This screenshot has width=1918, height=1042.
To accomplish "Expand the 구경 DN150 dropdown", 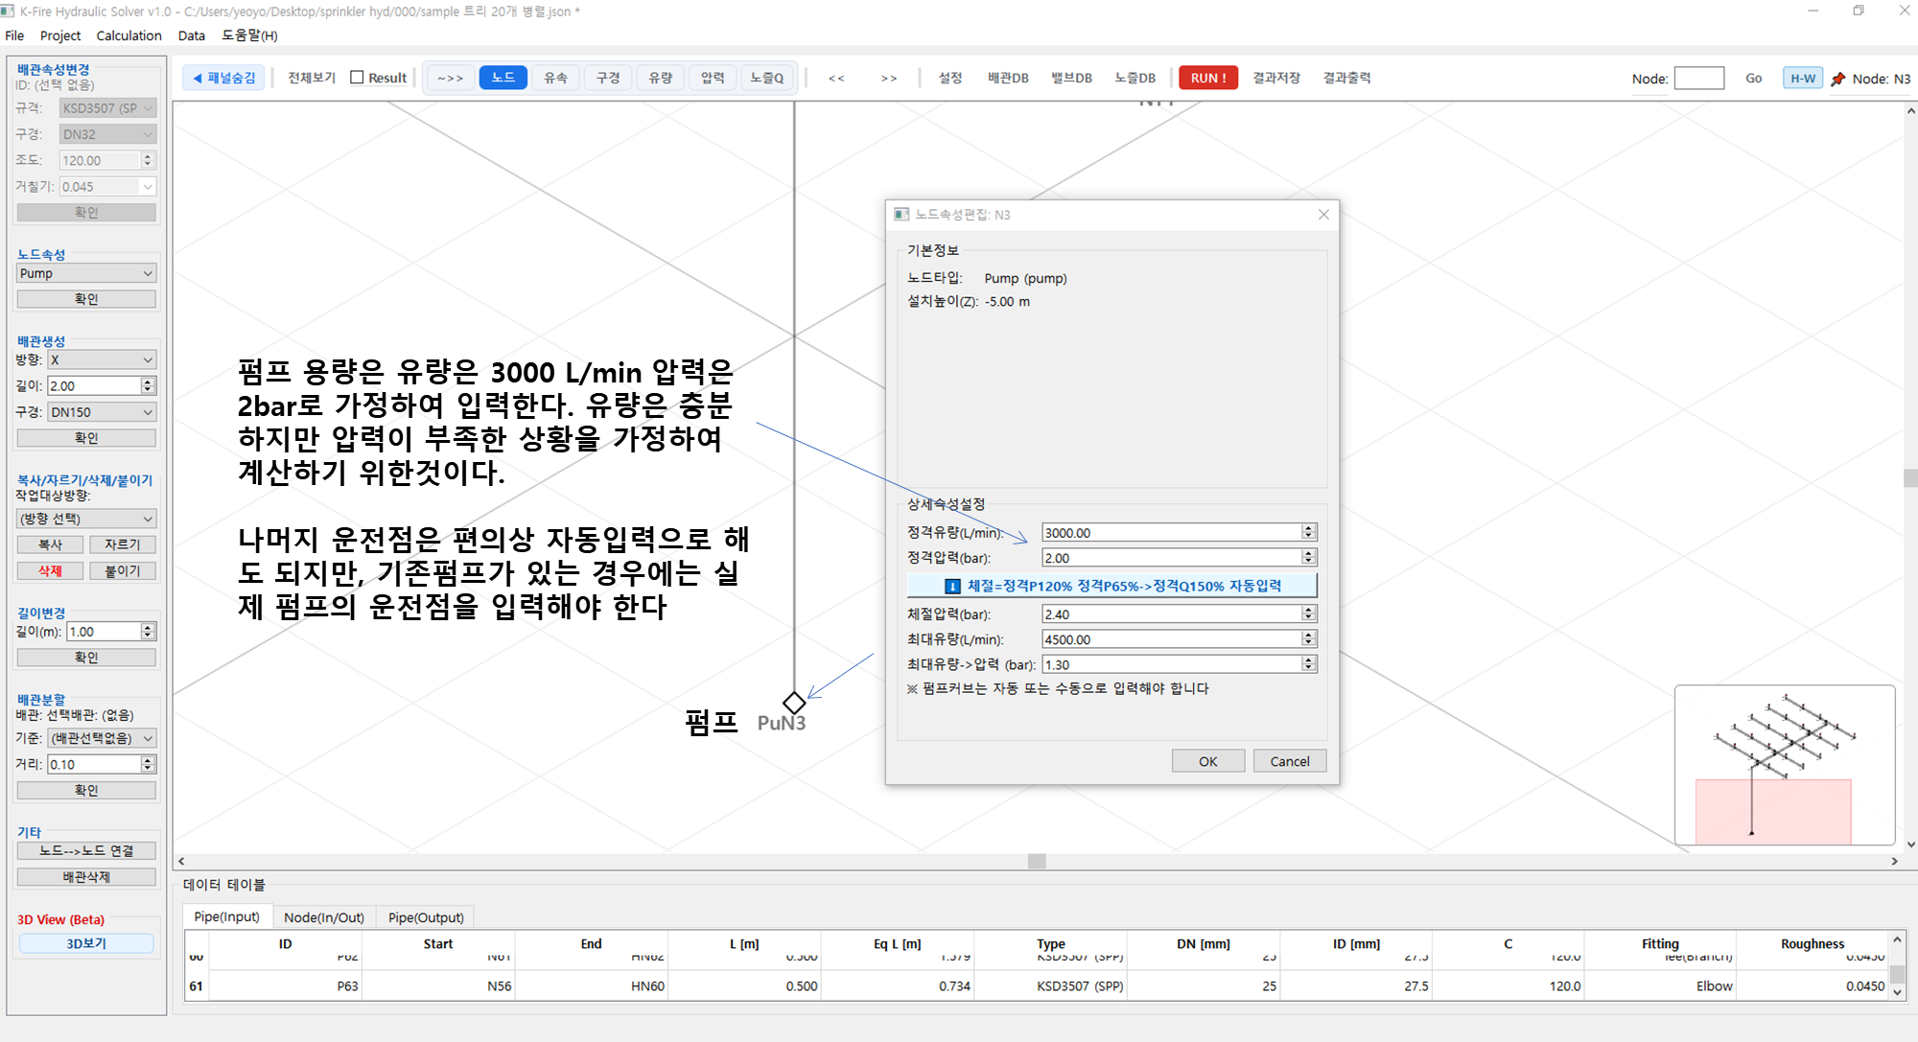I will click(x=101, y=412).
